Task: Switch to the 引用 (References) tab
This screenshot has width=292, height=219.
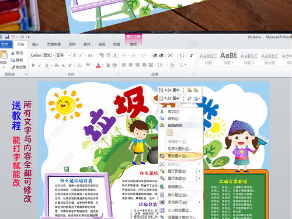Action: pyautogui.click(x=72, y=44)
